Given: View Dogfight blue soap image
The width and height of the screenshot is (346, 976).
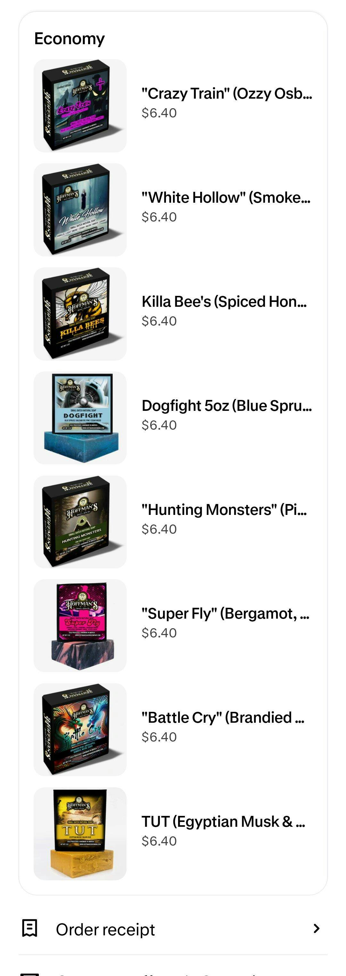Looking at the screenshot, I should click(x=80, y=418).
